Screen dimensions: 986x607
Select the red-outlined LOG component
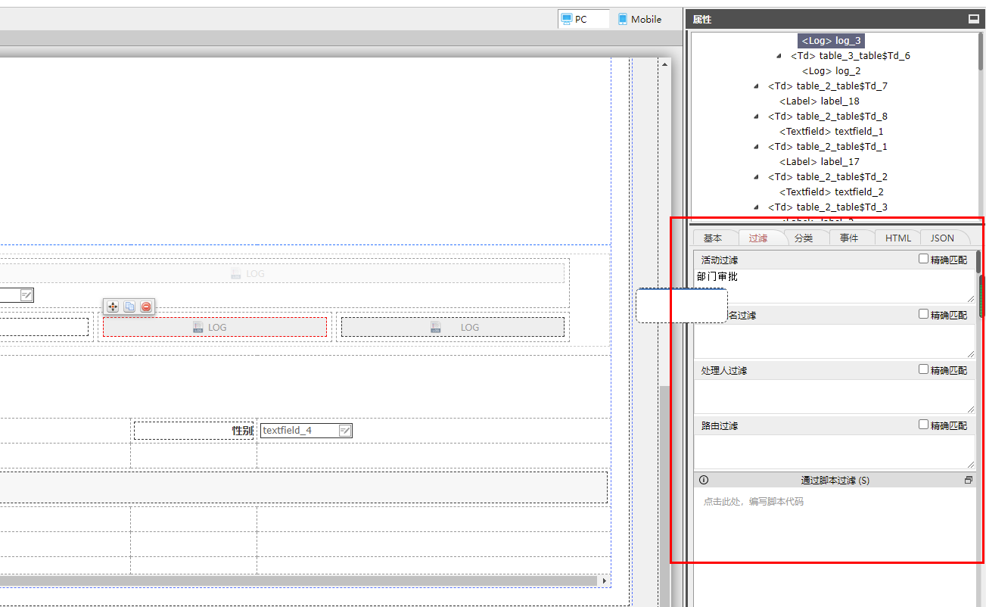coord(215,327)
